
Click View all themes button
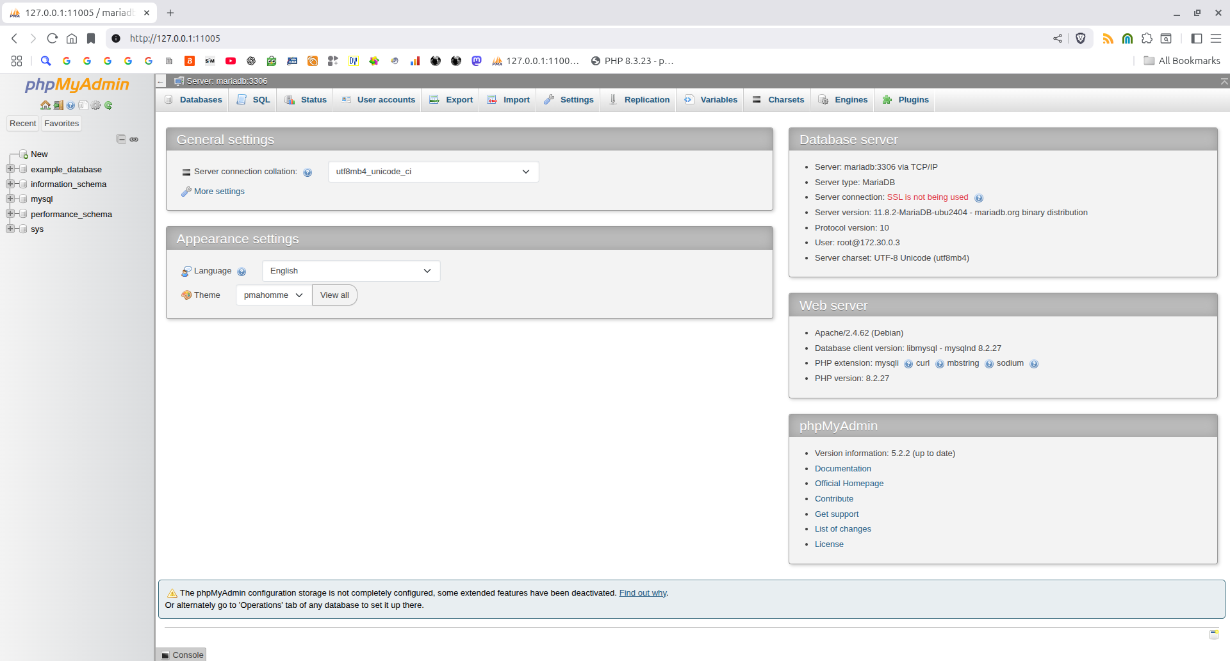tap(334, 295)
